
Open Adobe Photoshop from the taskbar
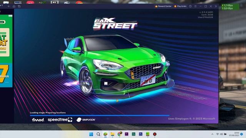(x=141, y=134)
